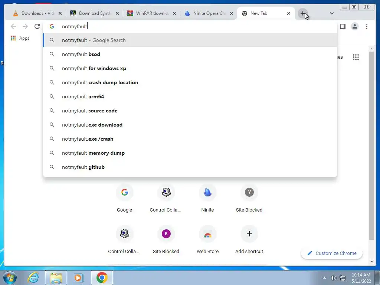Image resolution: width=380 pixels, height=285 pixels.
Task: Close the Download Synth tab
Action: click(117, 13)
